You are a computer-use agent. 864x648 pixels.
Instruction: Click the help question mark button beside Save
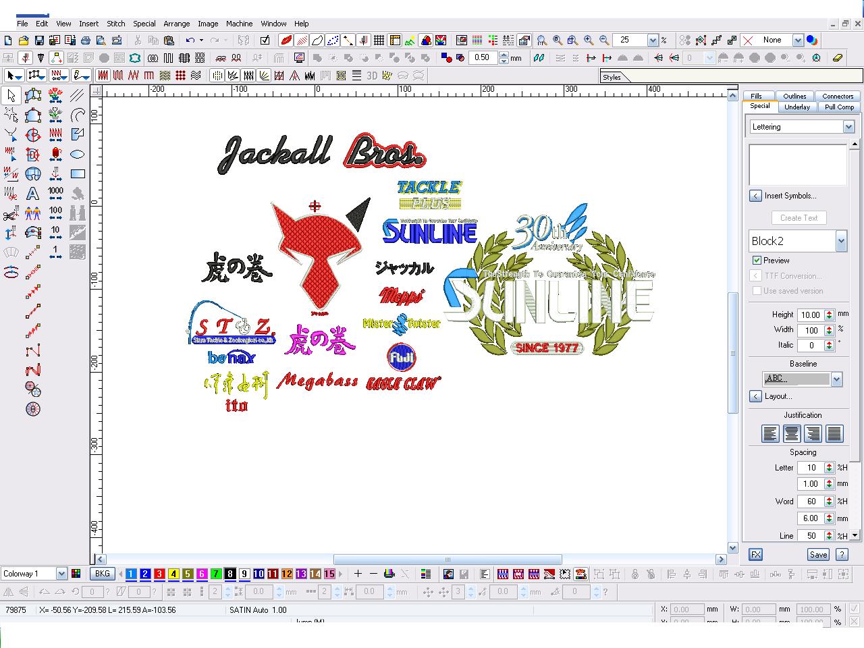coord(842,554)
